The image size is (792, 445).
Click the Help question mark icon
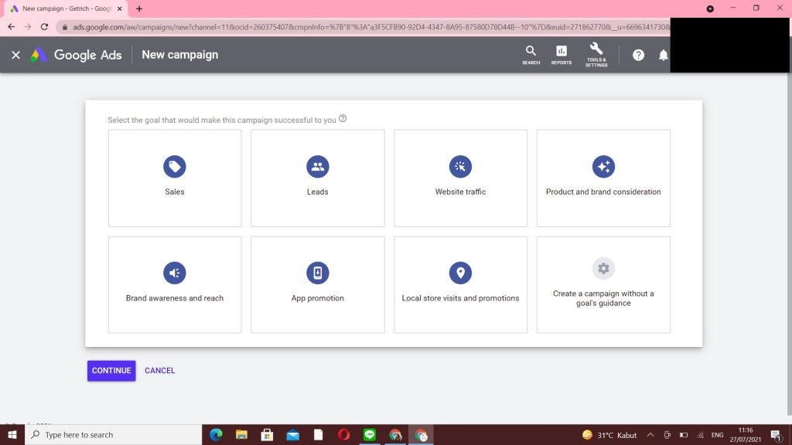tap(638, 55)
